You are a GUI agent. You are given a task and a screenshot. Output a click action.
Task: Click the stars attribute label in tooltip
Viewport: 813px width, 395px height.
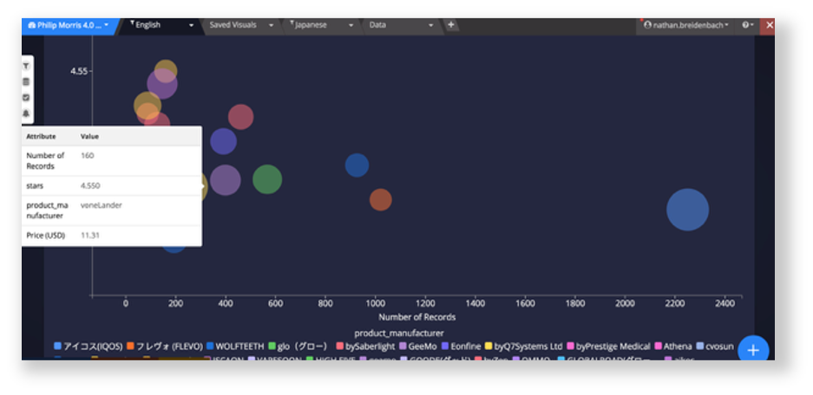pos(35,185)
